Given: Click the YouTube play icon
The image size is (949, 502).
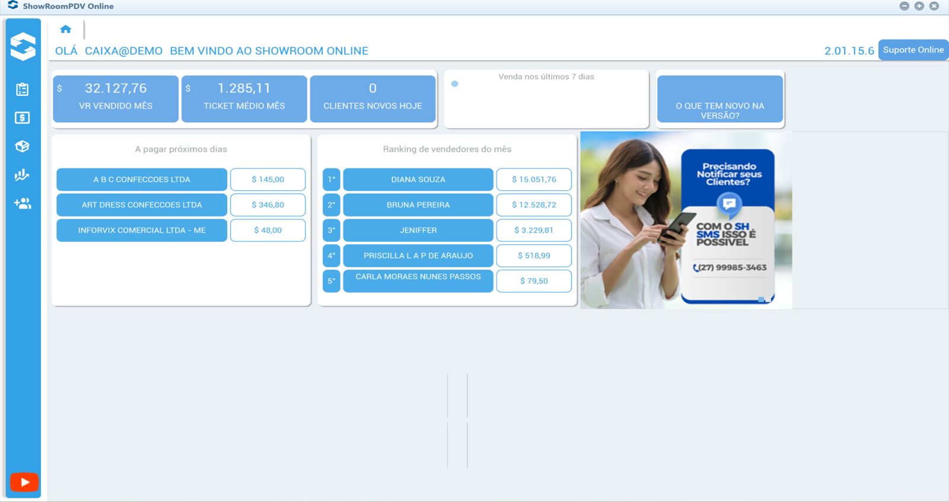Looking at the screenshot, I should pos(24,482).
